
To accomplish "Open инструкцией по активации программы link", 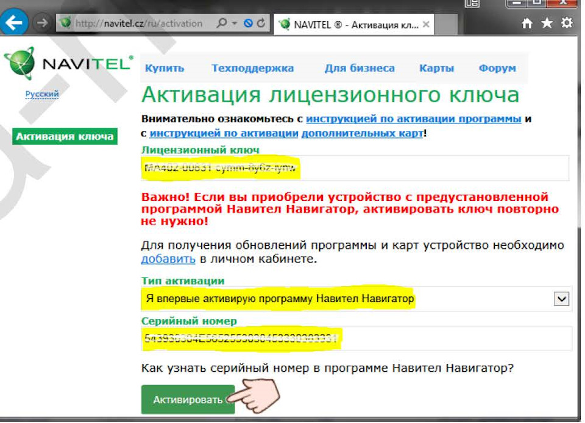I will point(413,119).
